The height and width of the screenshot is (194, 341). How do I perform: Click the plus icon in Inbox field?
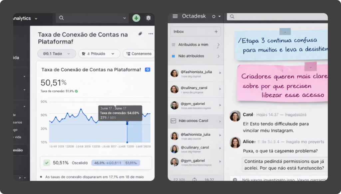click(x=216, y=32)
